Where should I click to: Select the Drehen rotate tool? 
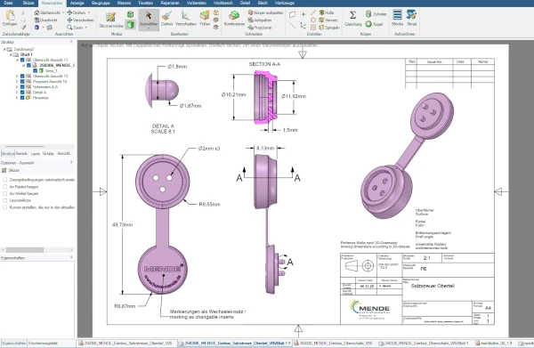pos(77,12)
